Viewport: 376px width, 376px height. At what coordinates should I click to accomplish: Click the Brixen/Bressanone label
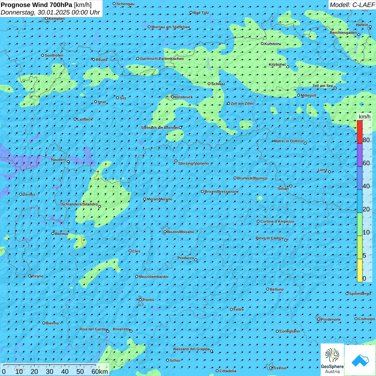pyautogui.click(x=222, y=191)
